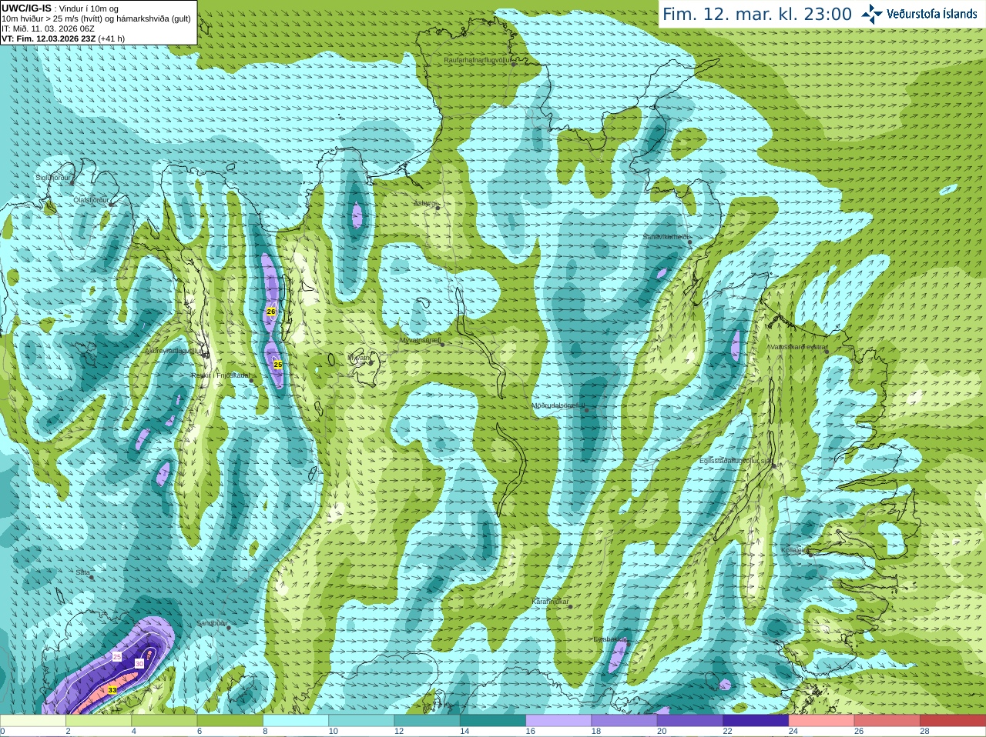This screenshot has height=737, width=986.
Task: Click the yellow 25 gust label
Action: click(x=277, y=364)
